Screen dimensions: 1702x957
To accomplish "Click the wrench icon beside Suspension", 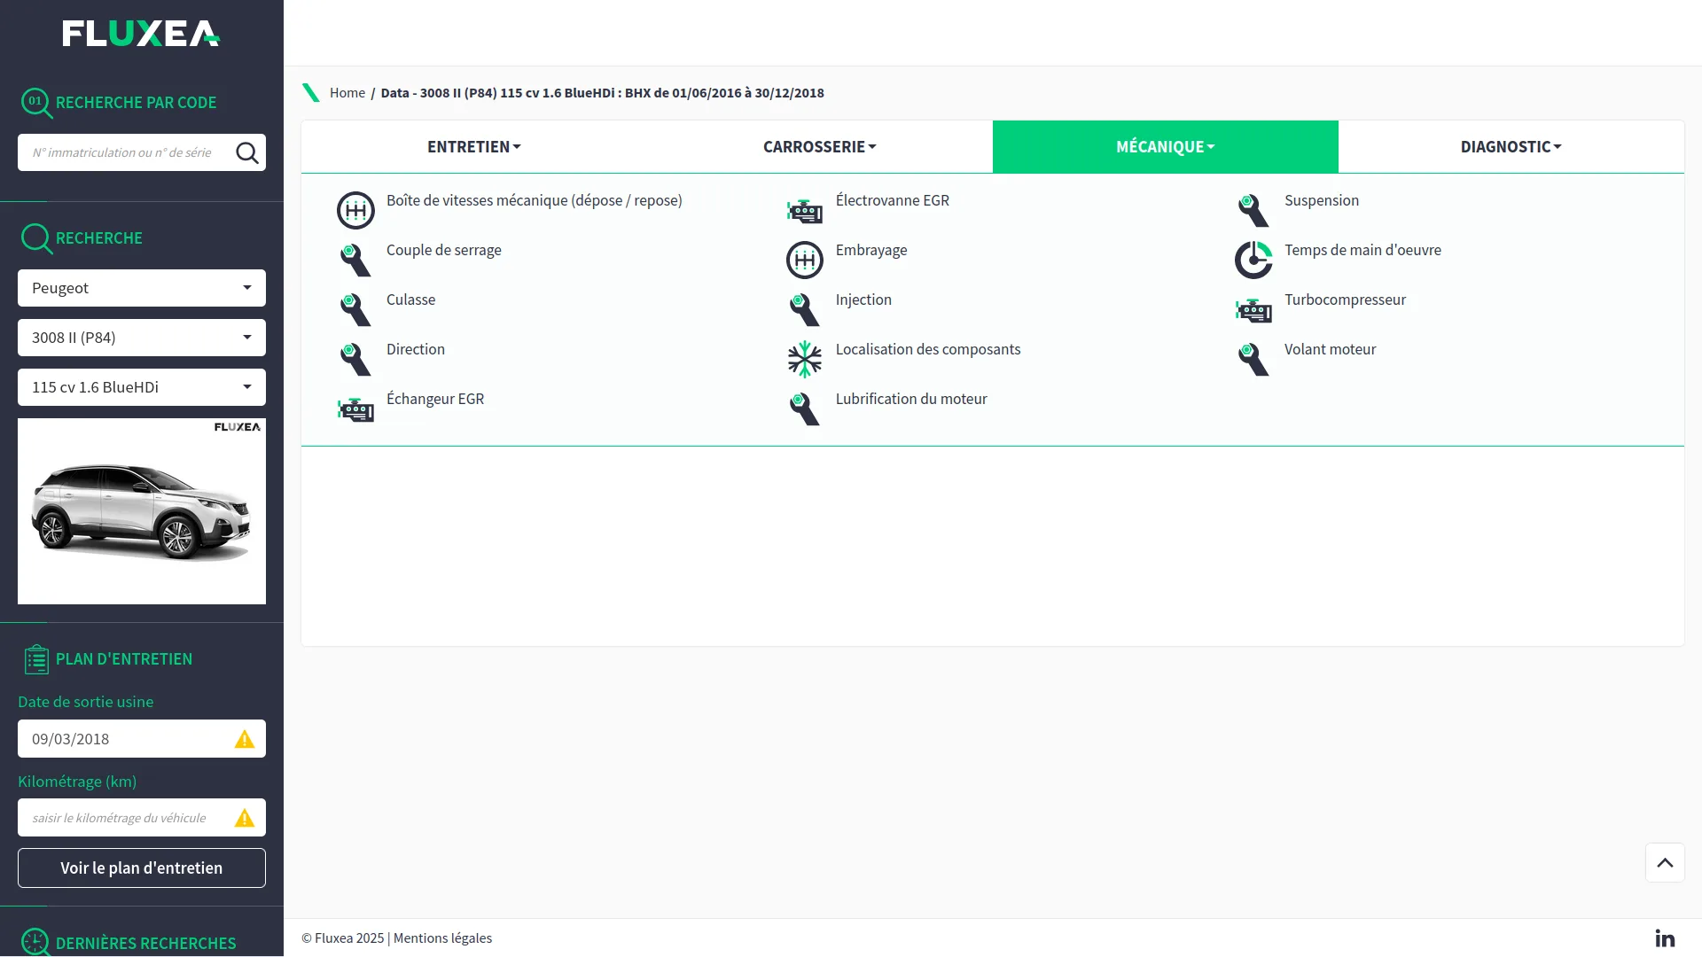I will (x=1253, y=211).
